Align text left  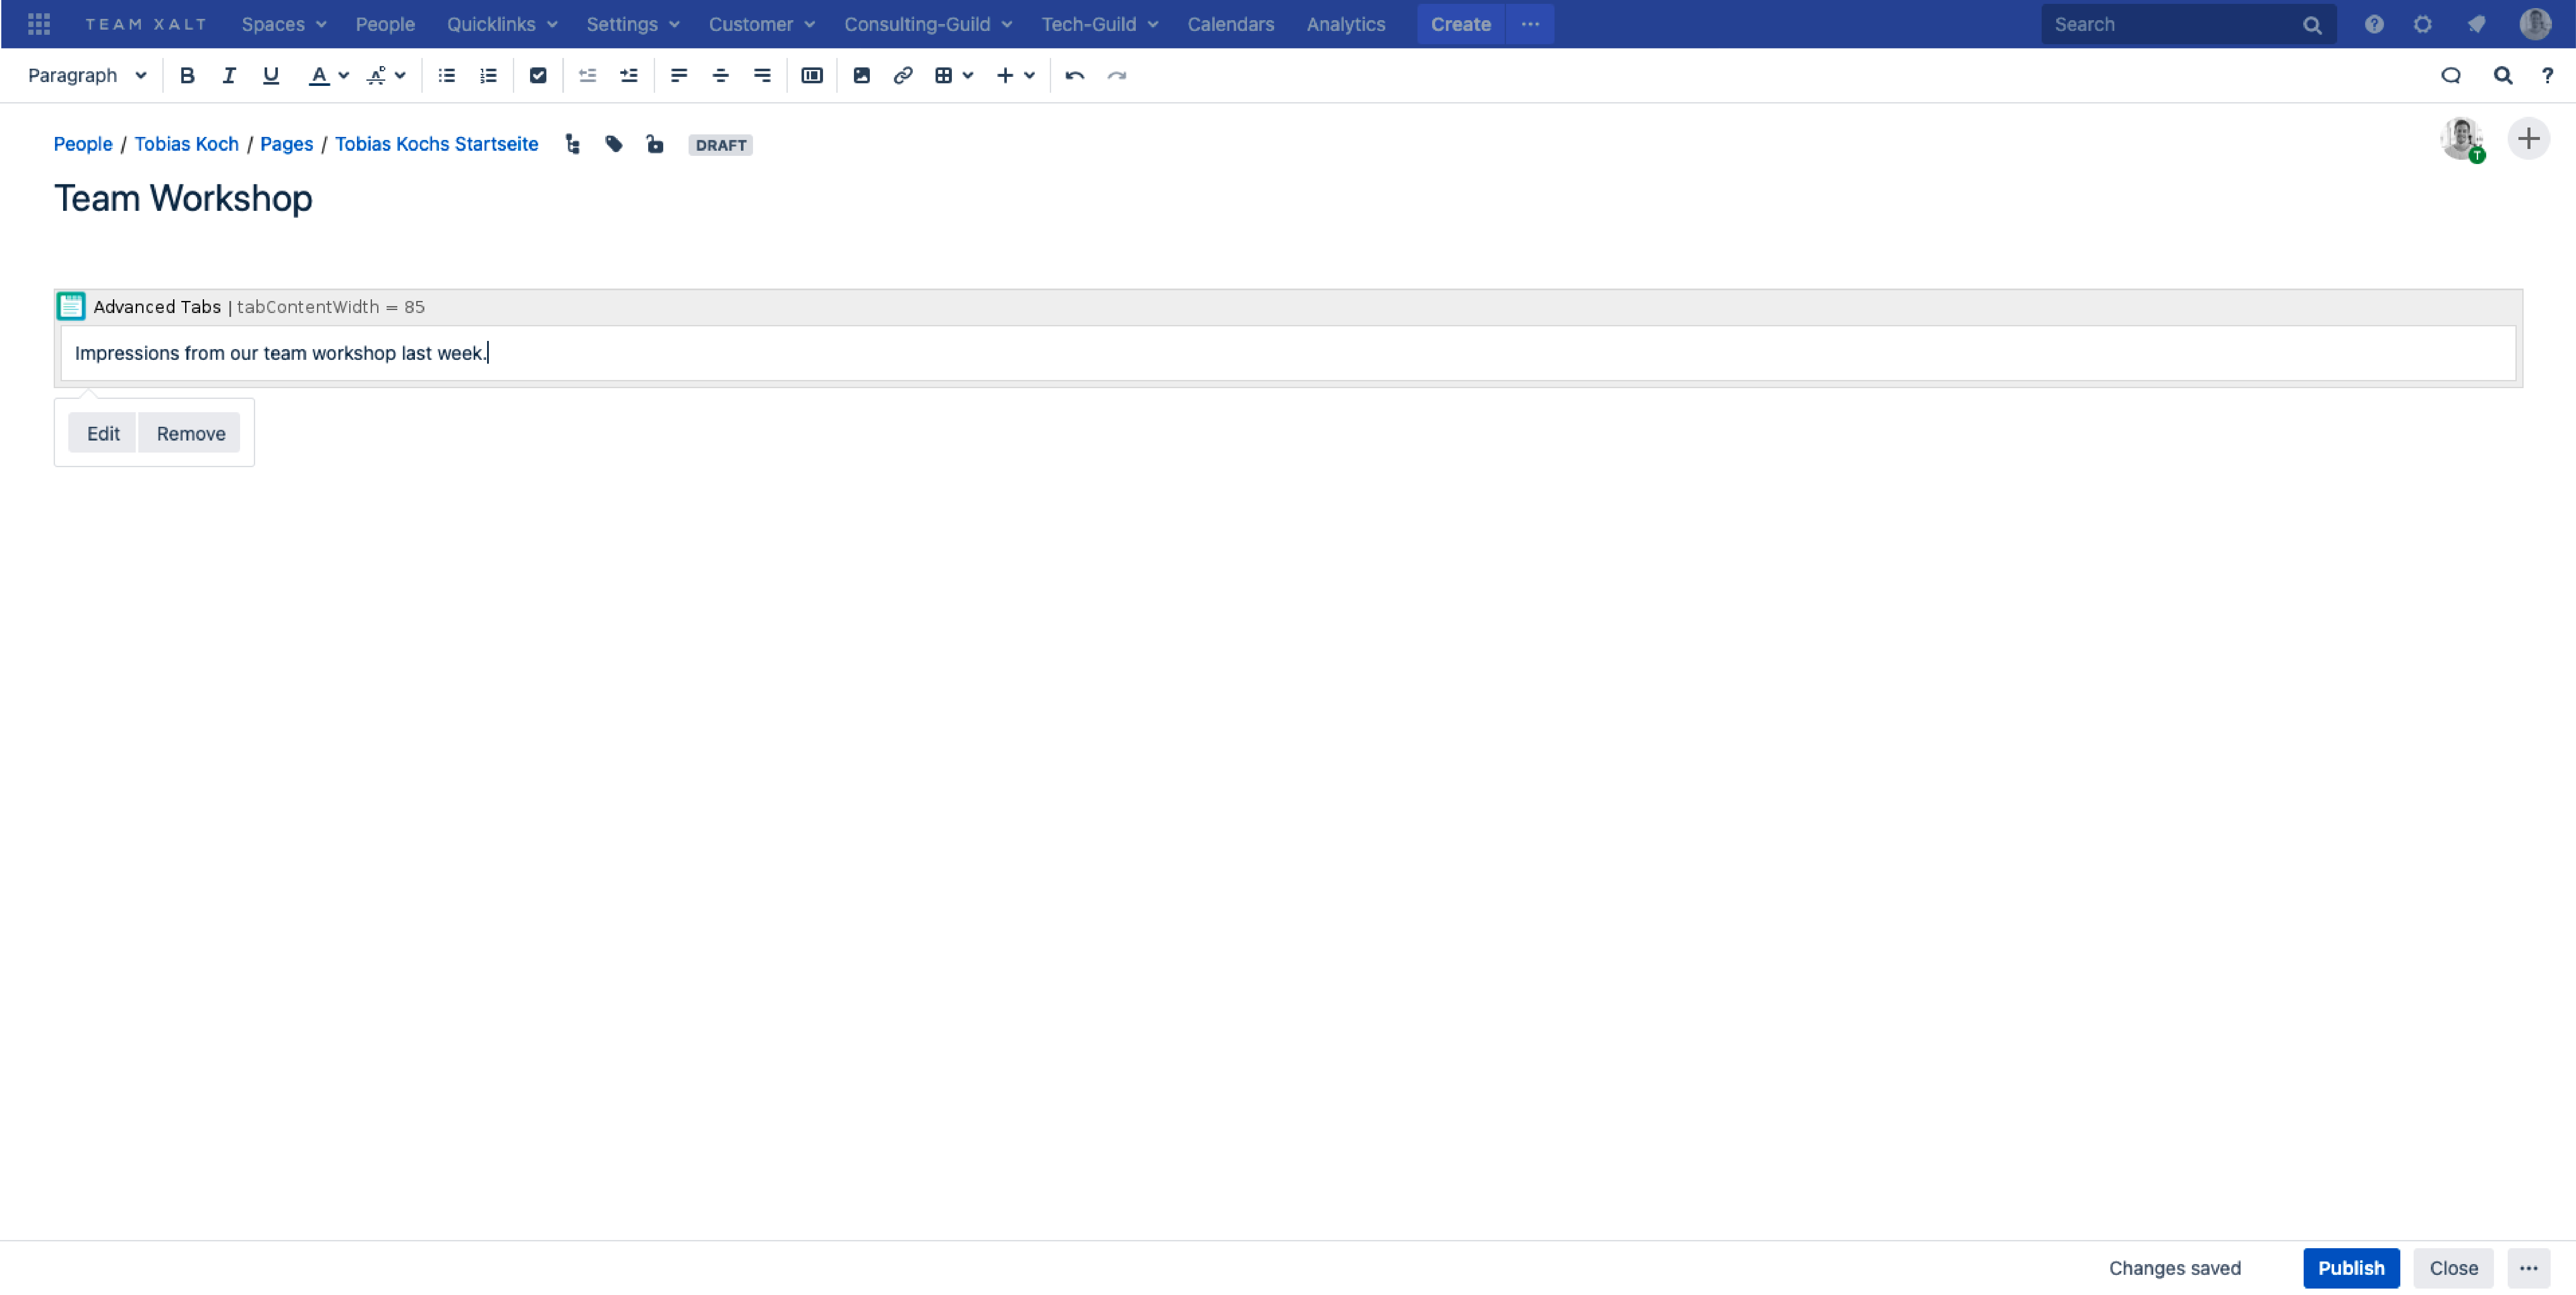679,75
